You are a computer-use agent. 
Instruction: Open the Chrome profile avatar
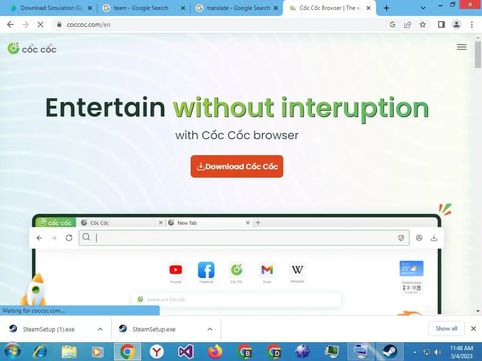click(457, 24)
